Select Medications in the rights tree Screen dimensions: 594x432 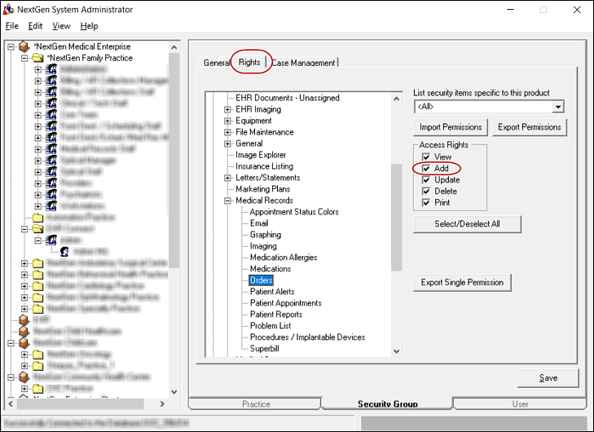tap(270, 269)
